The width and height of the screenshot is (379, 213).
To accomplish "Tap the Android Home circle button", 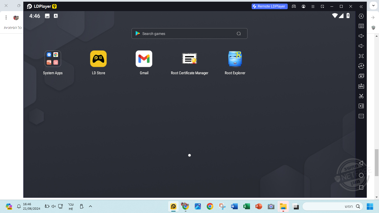I will click(361, 175).
